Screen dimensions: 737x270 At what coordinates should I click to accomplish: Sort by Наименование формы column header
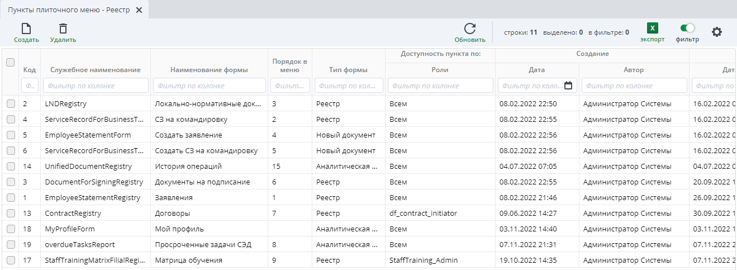point(209,70)
